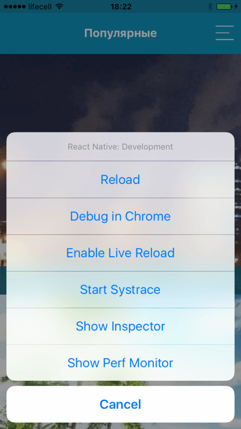
Task: Tap the charging lightning bolt indicator
Action: click(236, 7)
